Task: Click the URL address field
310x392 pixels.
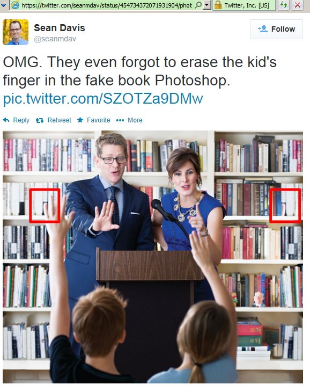Action: 107,5
